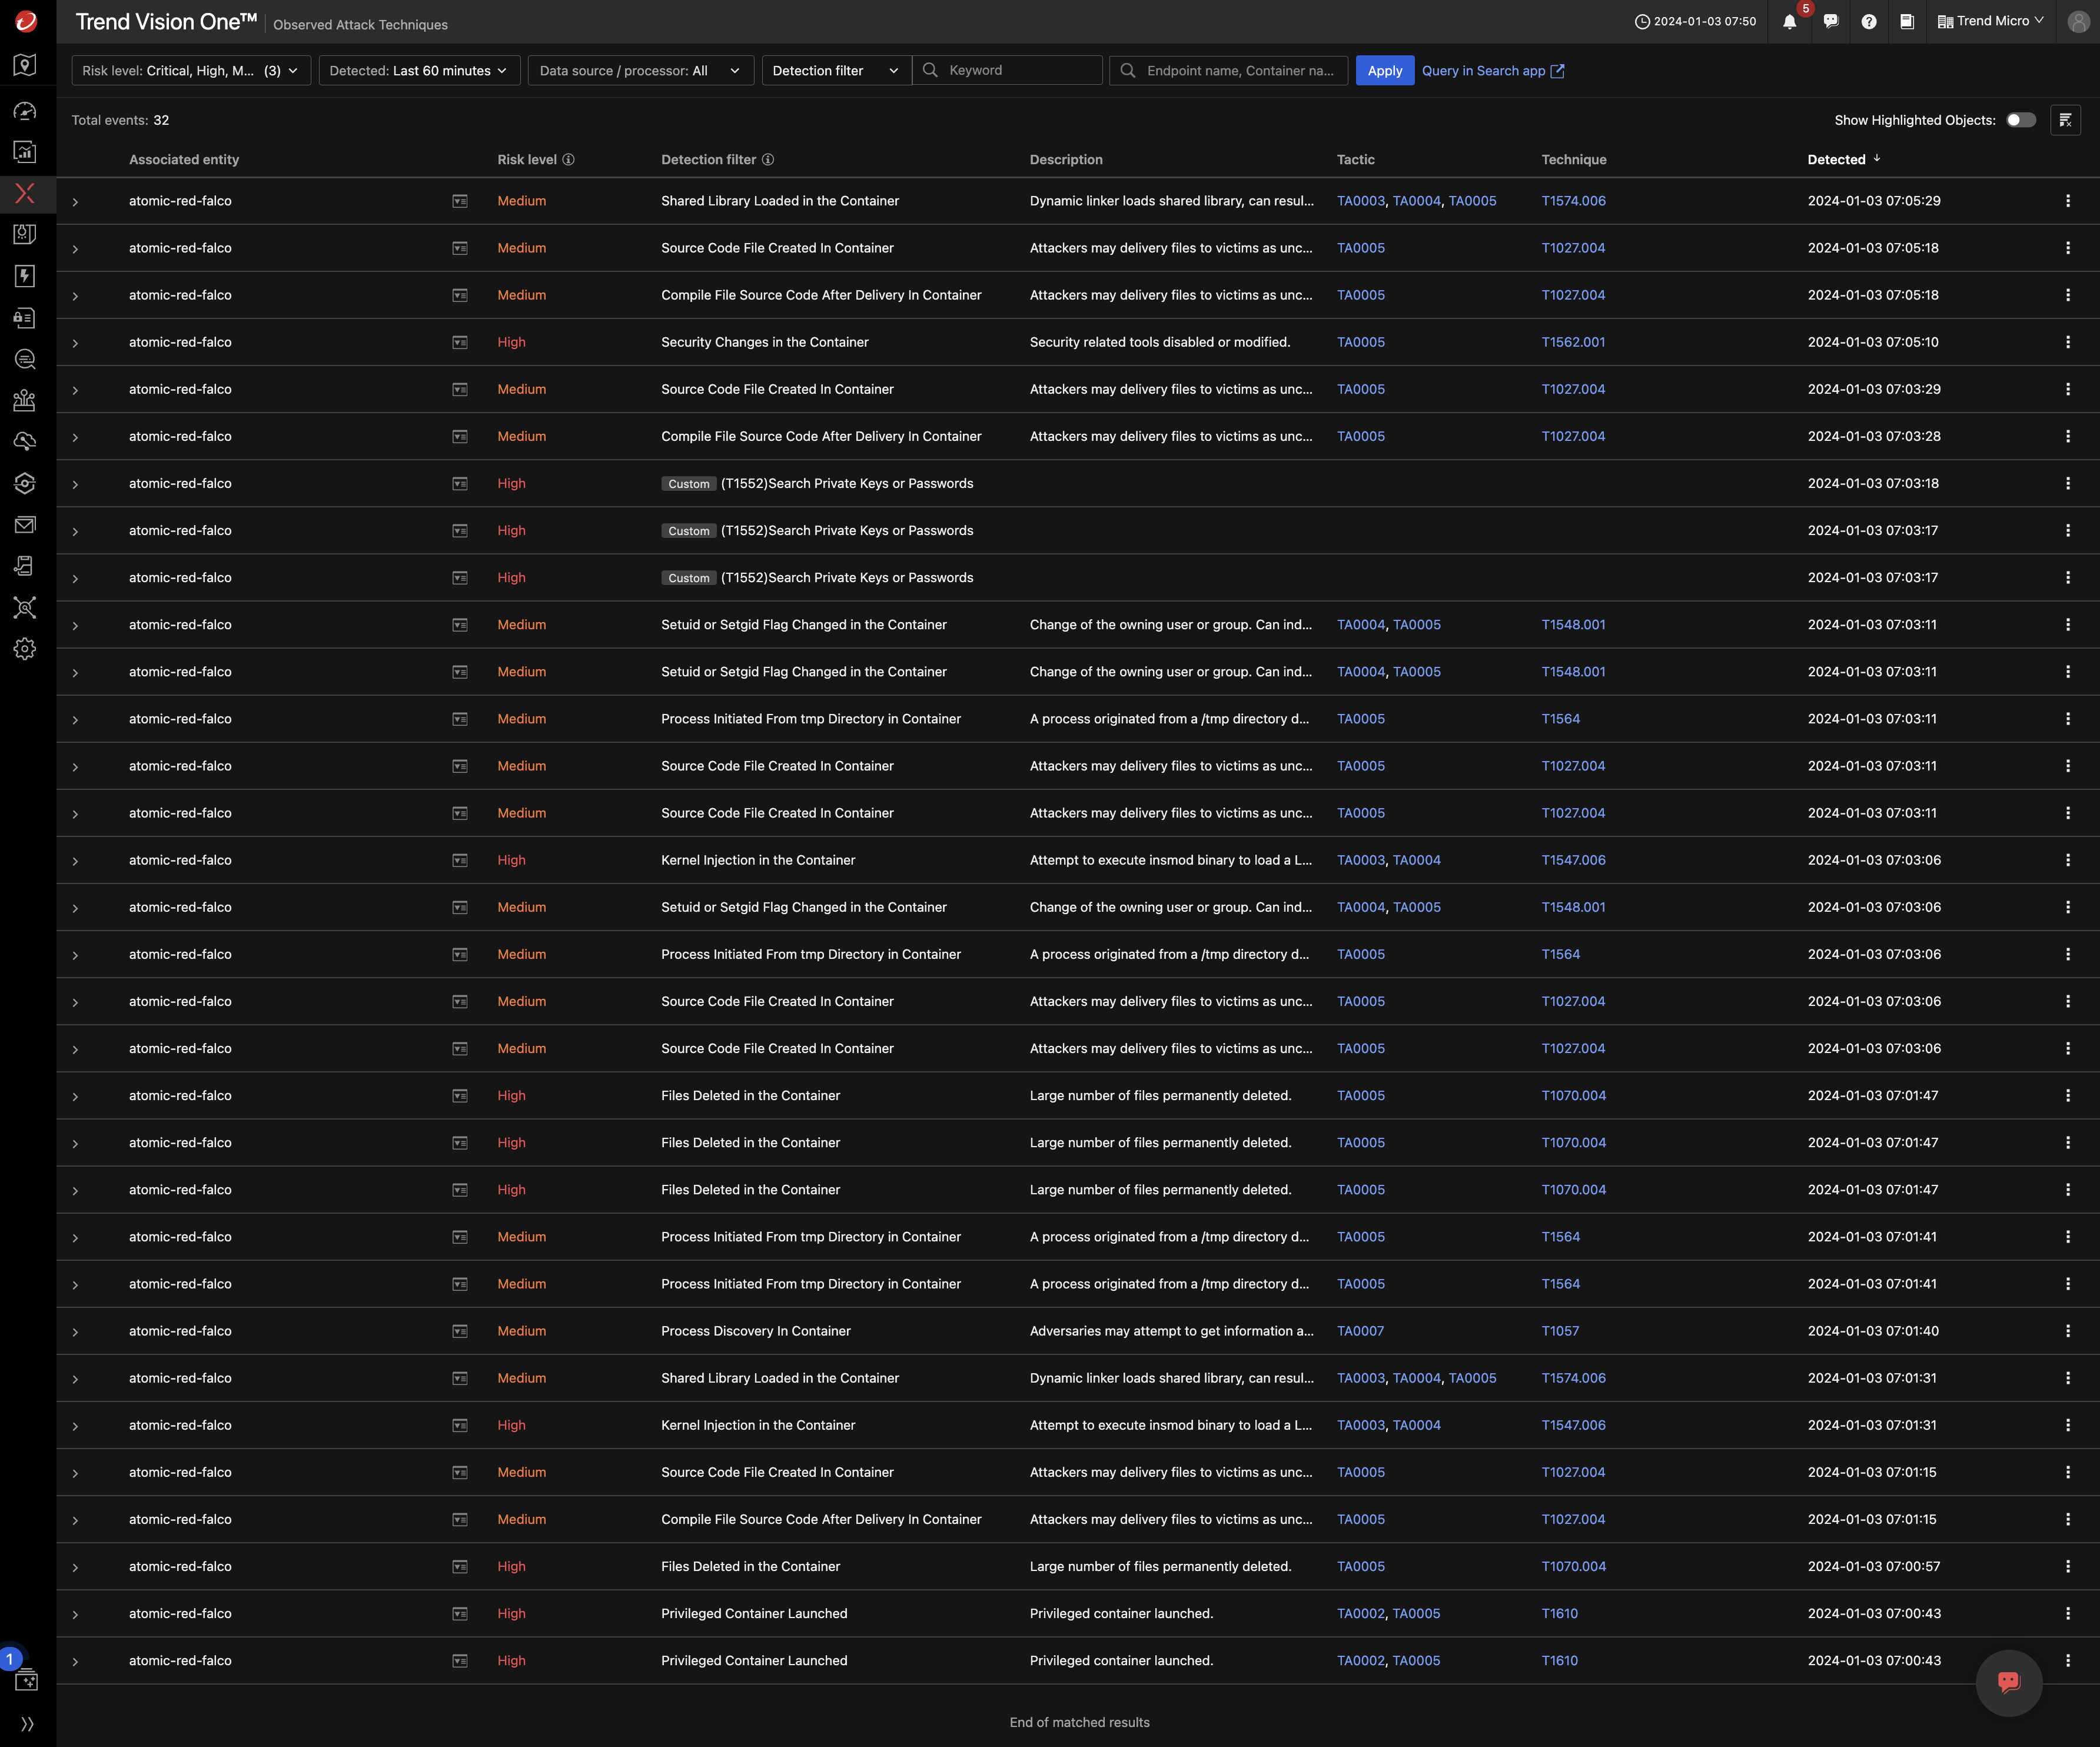Viewport: 2100px width, 1747px height.
Task: Click the Description column header
Action: [1066, 160]
